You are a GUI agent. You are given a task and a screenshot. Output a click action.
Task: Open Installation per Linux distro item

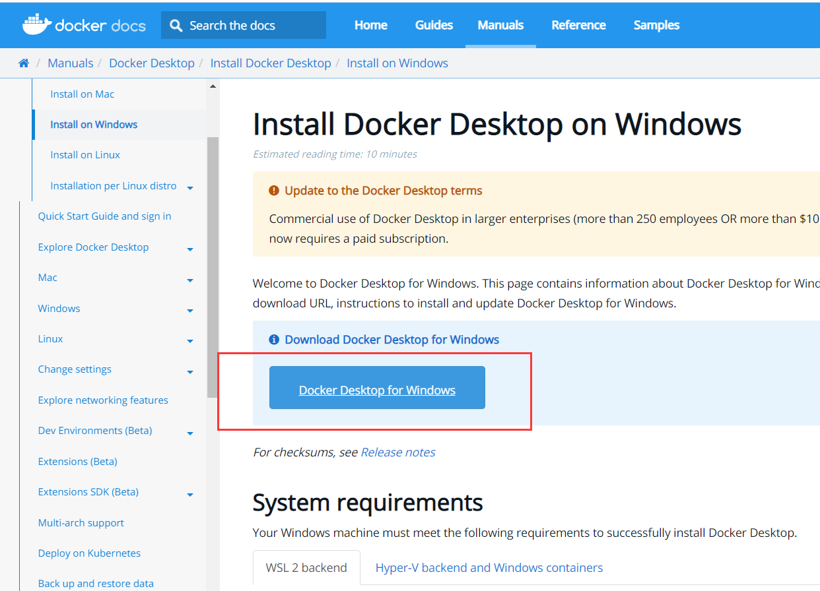(114, 186)
